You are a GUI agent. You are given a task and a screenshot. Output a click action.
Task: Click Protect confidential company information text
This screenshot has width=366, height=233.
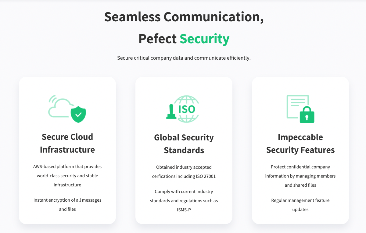[x=300, y=176]
